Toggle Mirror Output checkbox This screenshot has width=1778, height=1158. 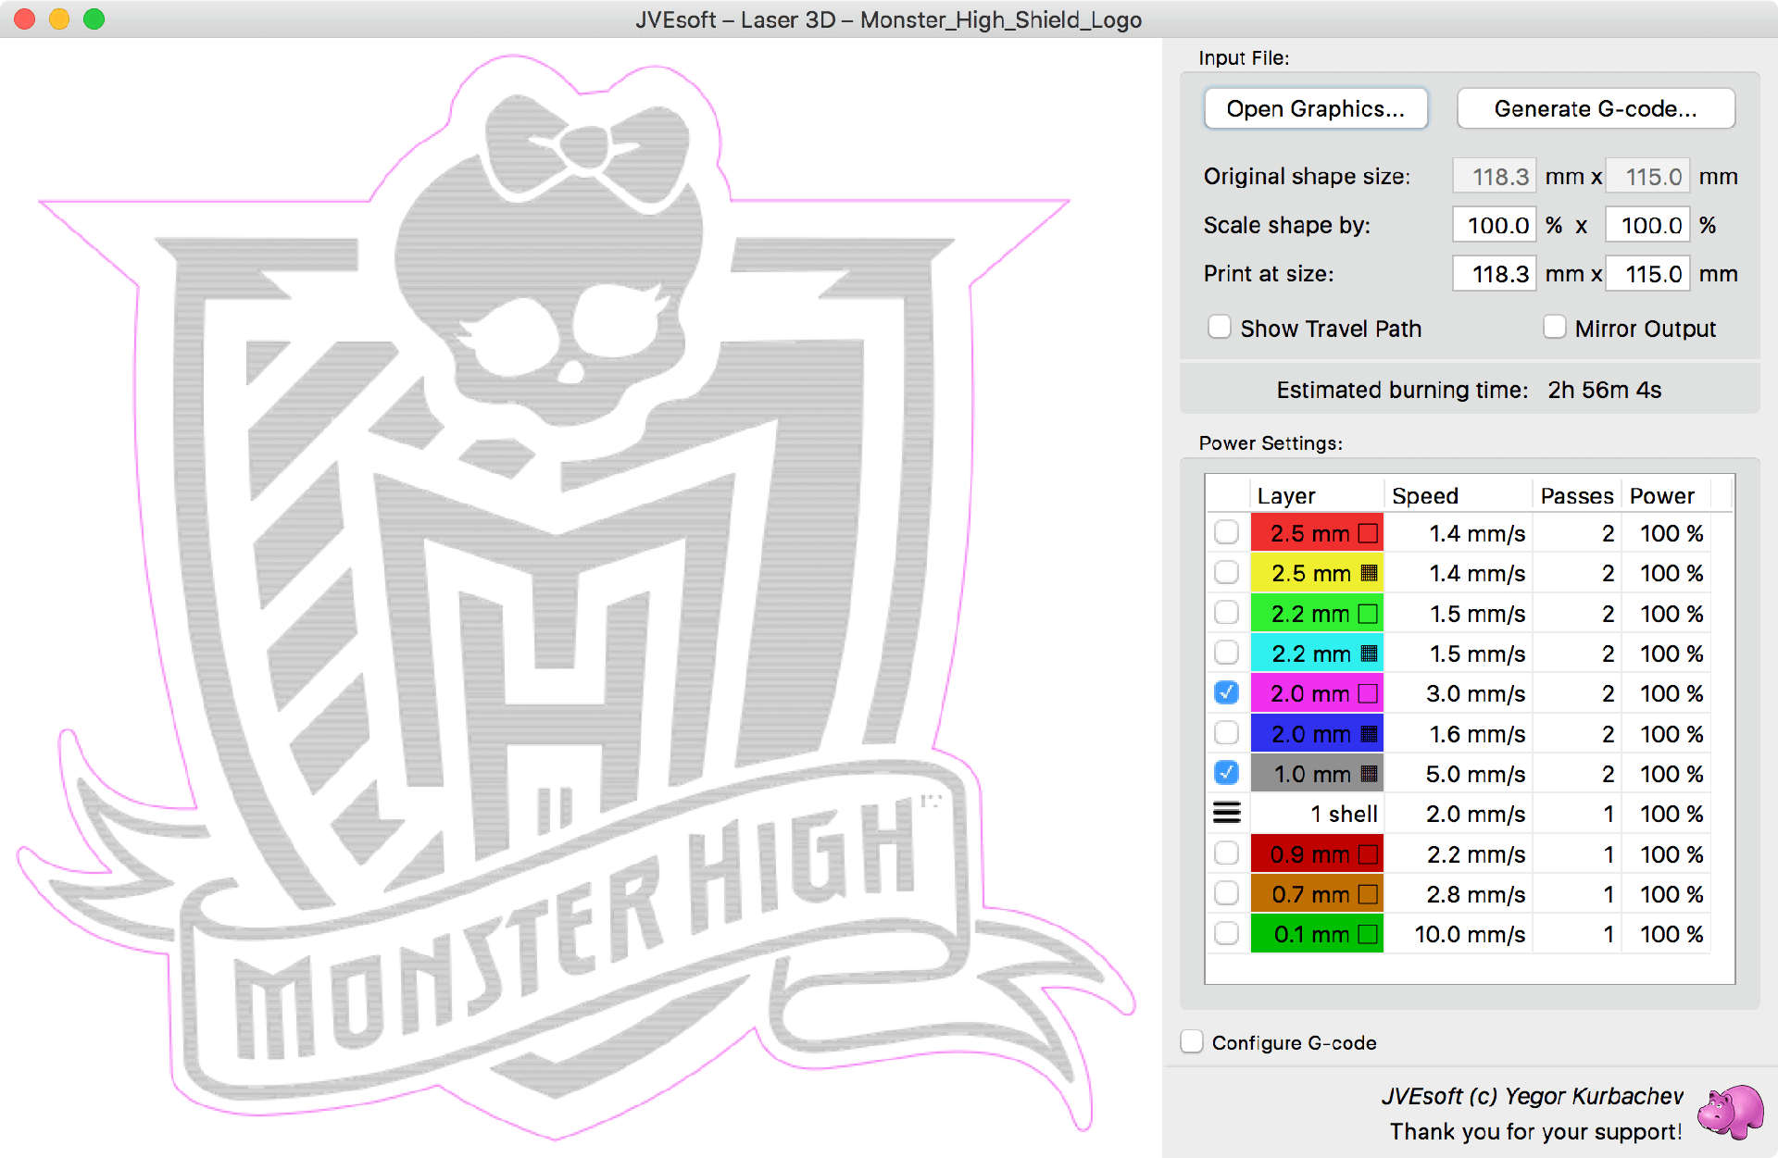(x=1555, y=328)
